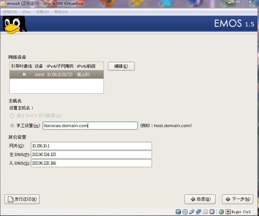259x216 pixels.
Task: Toggle the eth0 activate-on-boot checkbox
Action: 24,74
